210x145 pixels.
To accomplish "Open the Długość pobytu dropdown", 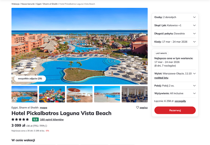I will [175, 34].
